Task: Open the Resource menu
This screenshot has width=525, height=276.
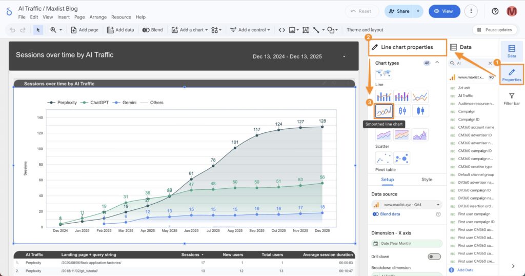Action: point(121,17)
